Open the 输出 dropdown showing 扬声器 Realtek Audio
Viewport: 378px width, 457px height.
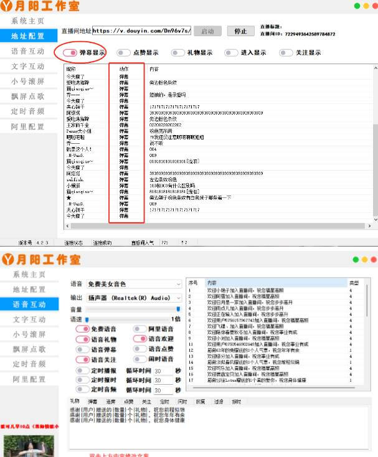134,298
